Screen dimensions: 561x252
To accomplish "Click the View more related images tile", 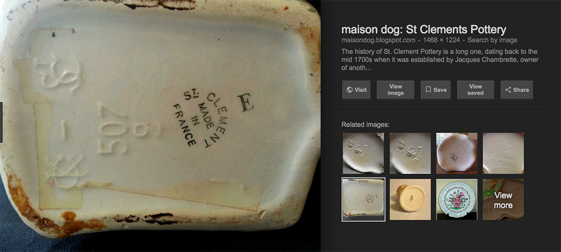I will tap(503, 200).
